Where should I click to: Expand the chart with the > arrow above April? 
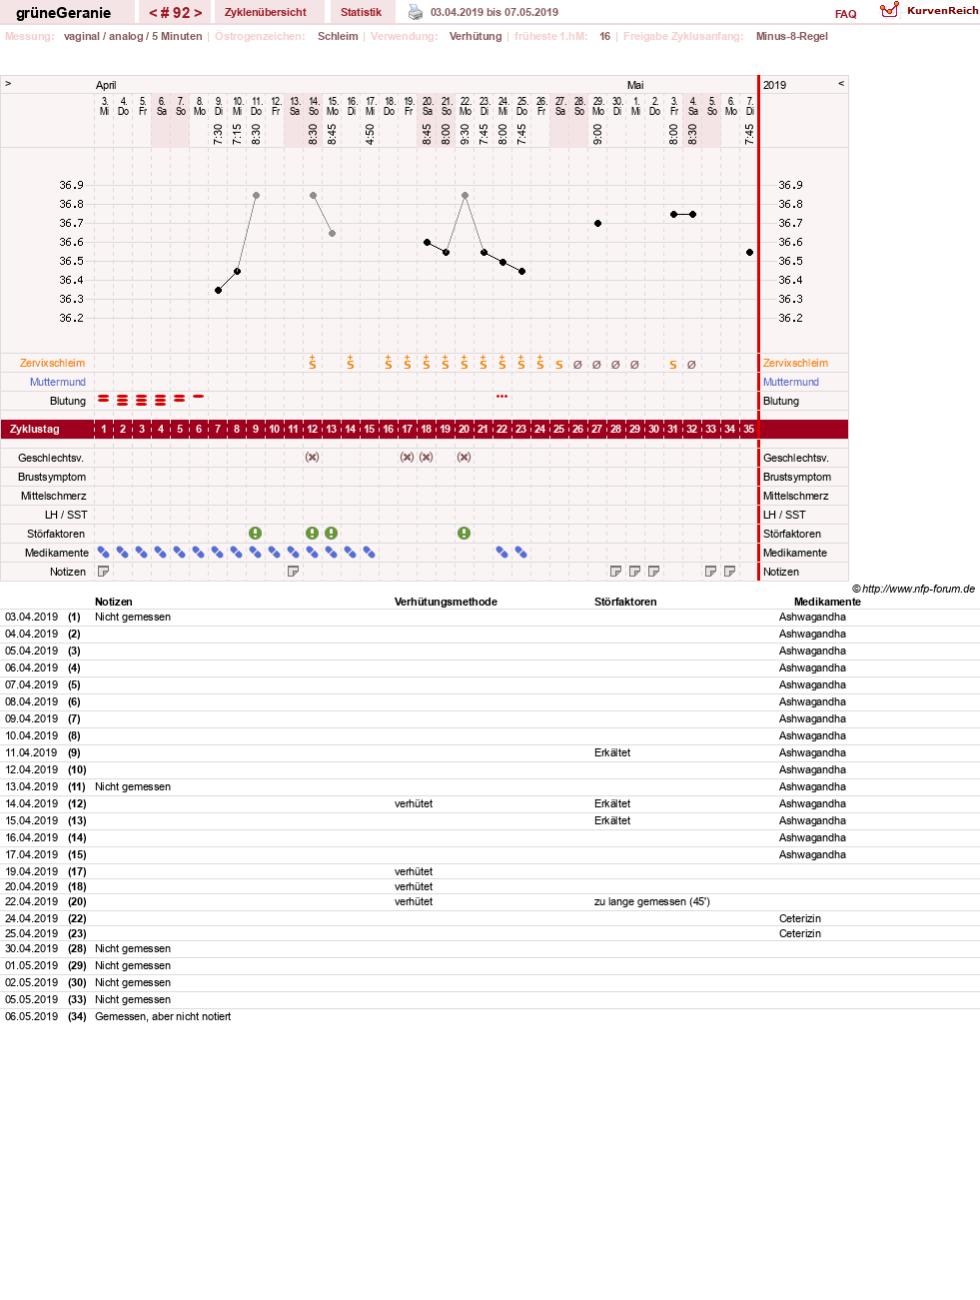pos(8,84)
